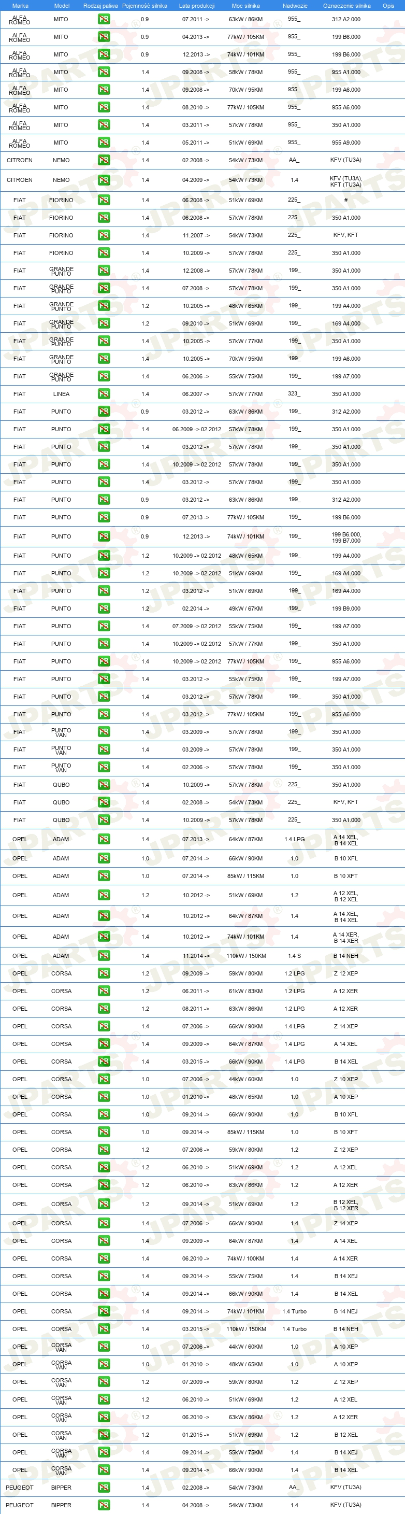Click fuel icon in Fiat Fiorino 11.2007 row

click(104, 235)
